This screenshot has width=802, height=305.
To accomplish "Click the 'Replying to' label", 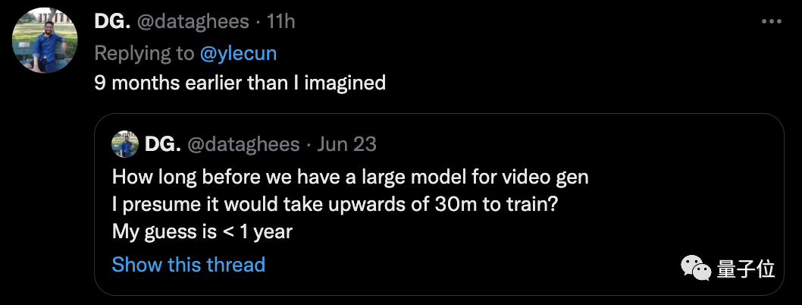I will pyautogui.click(x=144, y=52).
